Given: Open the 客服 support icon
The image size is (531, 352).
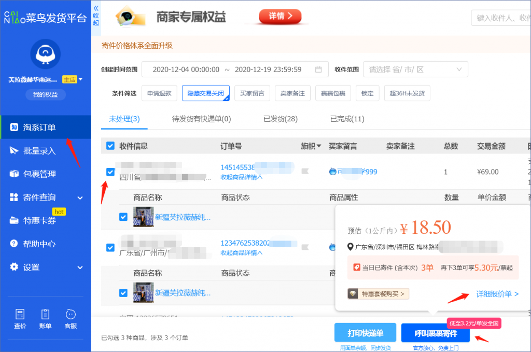Looking at the screenshot, I should 71,315.
